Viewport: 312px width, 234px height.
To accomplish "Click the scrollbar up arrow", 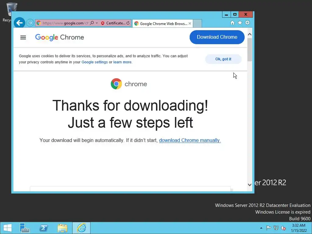I will click(x=250, y=34).
